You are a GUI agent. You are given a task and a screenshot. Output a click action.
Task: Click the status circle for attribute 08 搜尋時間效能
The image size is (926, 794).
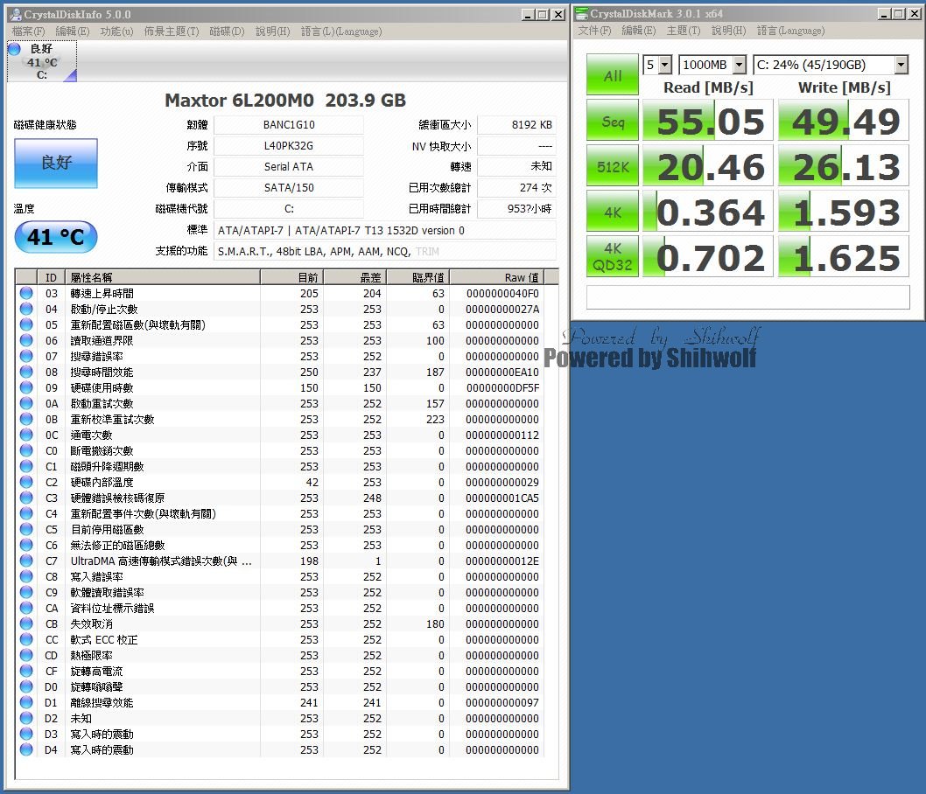pos(26,372)
